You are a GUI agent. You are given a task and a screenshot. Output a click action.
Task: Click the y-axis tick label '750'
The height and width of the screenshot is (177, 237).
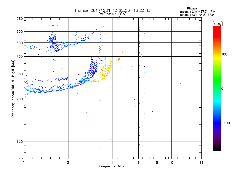[x=20, y=19]
